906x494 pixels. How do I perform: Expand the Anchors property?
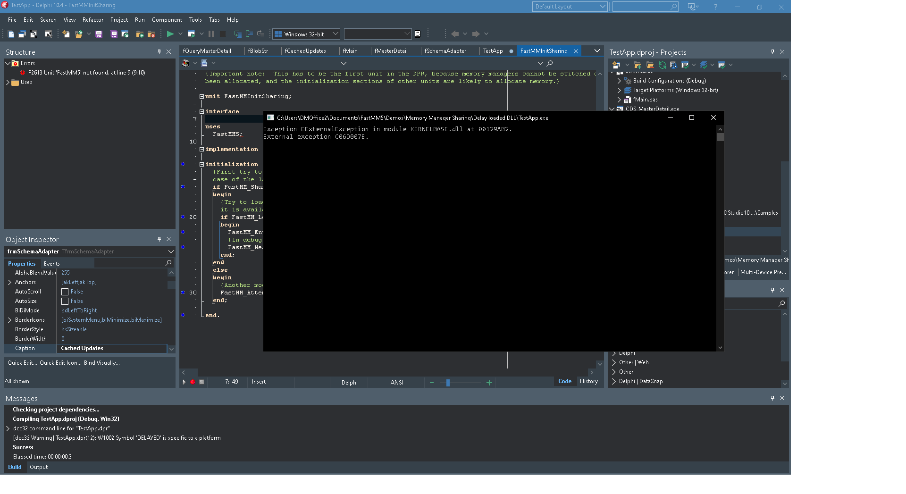click(9, 283)
